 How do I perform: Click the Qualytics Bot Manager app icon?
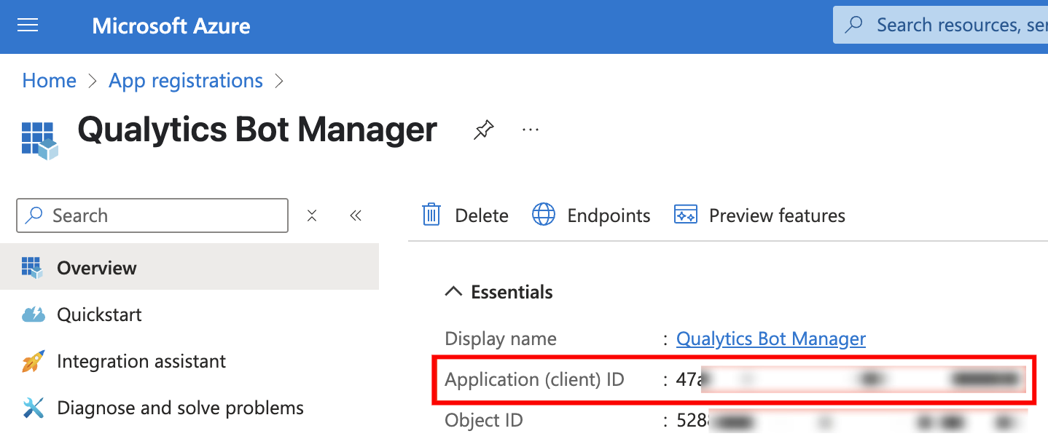[39, 135]
